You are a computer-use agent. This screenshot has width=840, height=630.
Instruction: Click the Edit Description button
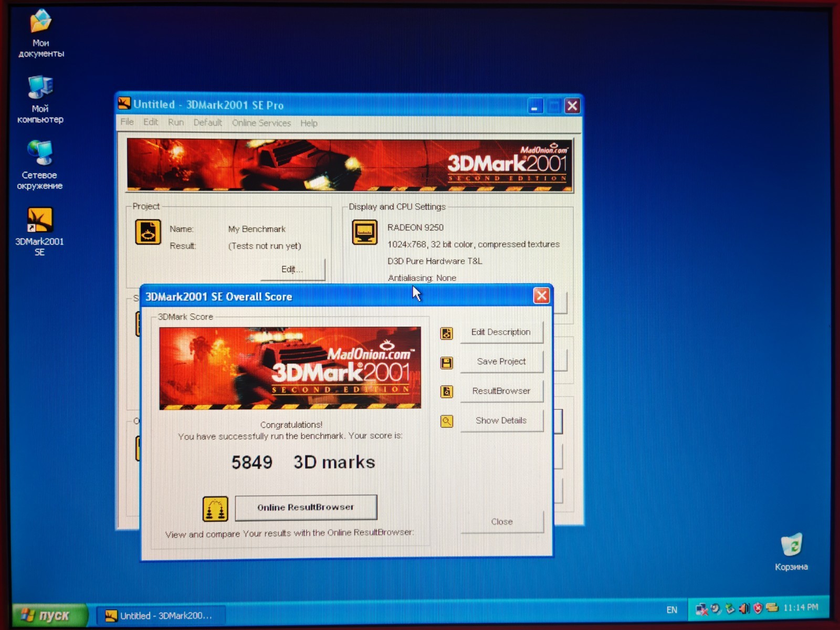pyautogui.click(x=501, y=332)
